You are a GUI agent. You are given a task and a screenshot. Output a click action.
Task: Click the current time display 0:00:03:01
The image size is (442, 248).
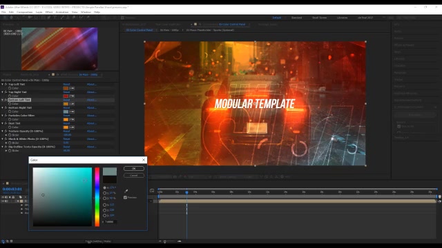pos(12,189)
